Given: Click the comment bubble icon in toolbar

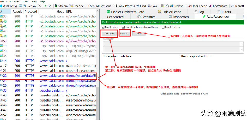Looking at the screenshot, I should 21,6.
